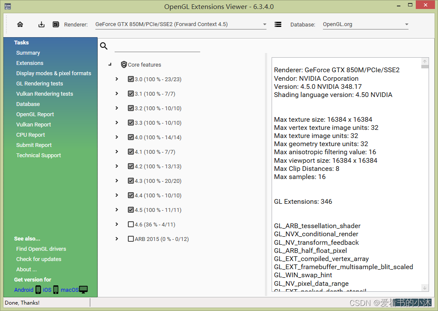The height and width of the screenshot is (311, 438).
Task: Open the Summary task
Action: (28, 53)
